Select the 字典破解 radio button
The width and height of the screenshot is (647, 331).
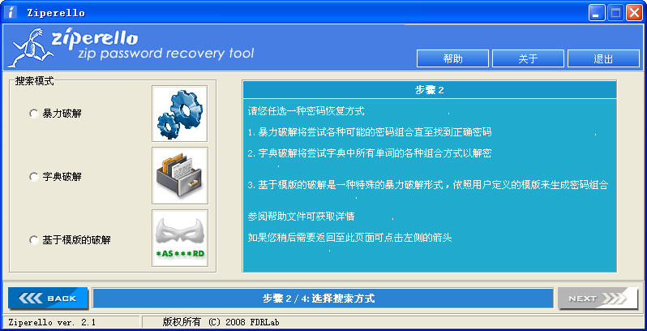coord(34,177)
